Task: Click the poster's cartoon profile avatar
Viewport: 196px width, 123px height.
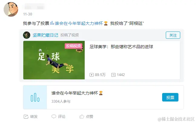Action: click(11, 9)
